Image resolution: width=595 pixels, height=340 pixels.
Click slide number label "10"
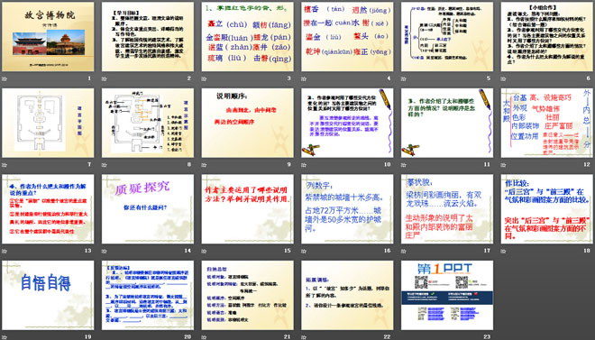tap(387, 165)
